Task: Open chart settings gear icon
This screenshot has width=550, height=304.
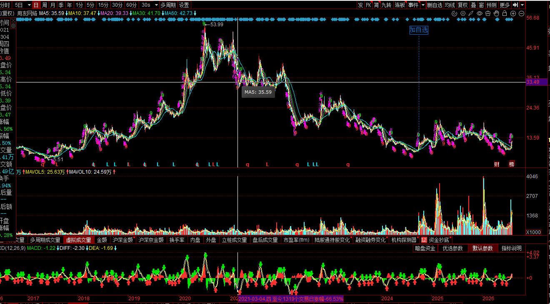Action: click(x=463, y=13)
